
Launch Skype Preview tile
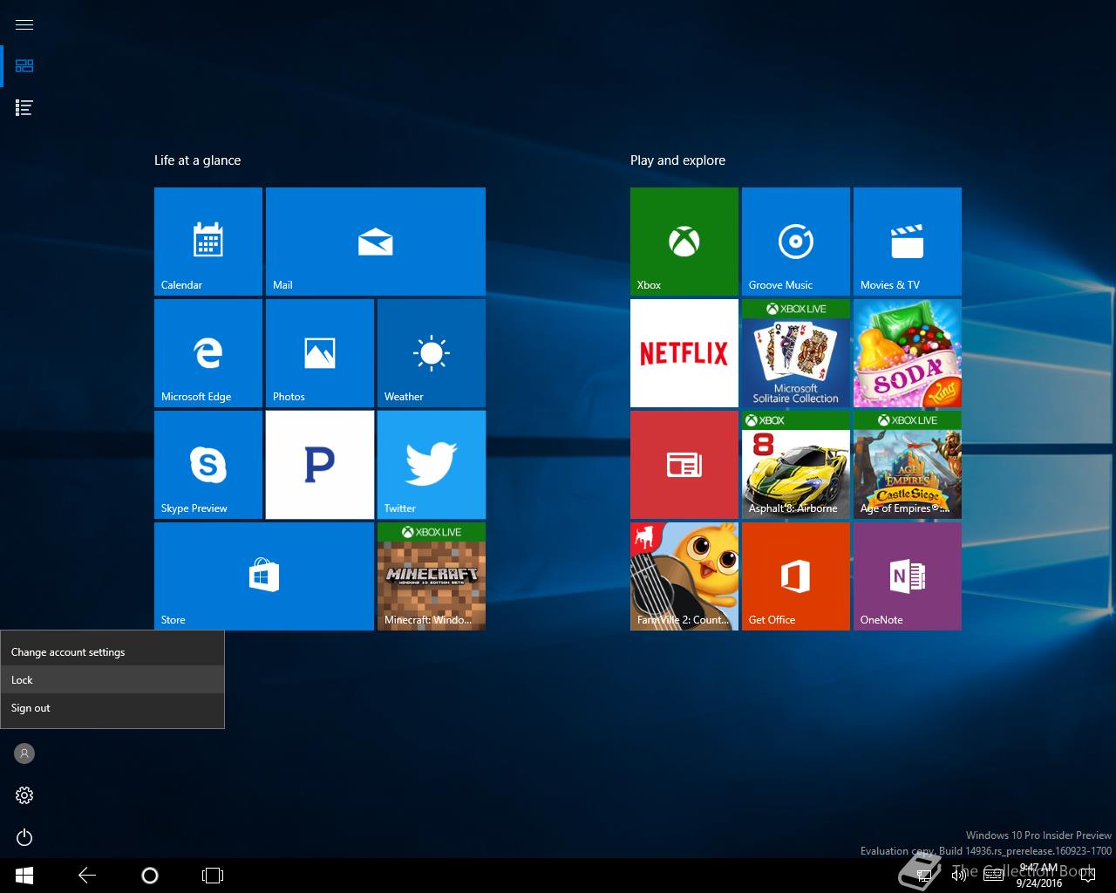[x=208, y=465]
